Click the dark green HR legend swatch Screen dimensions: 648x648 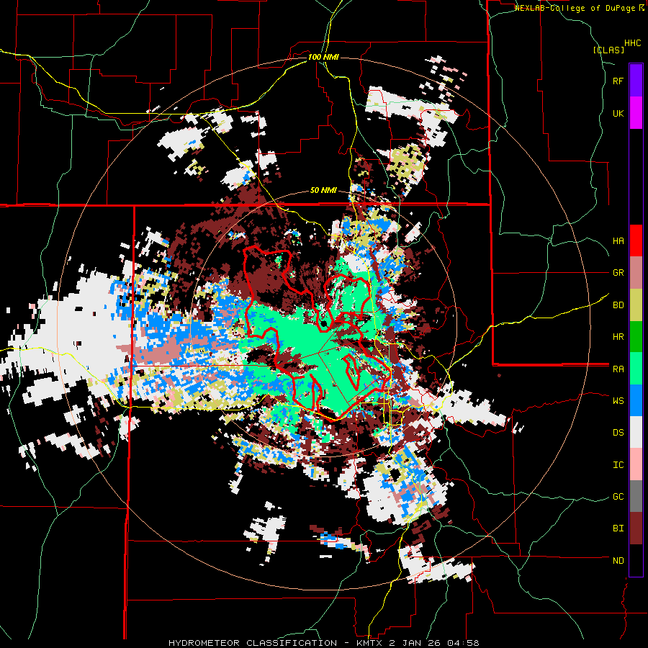click(636, 337)
